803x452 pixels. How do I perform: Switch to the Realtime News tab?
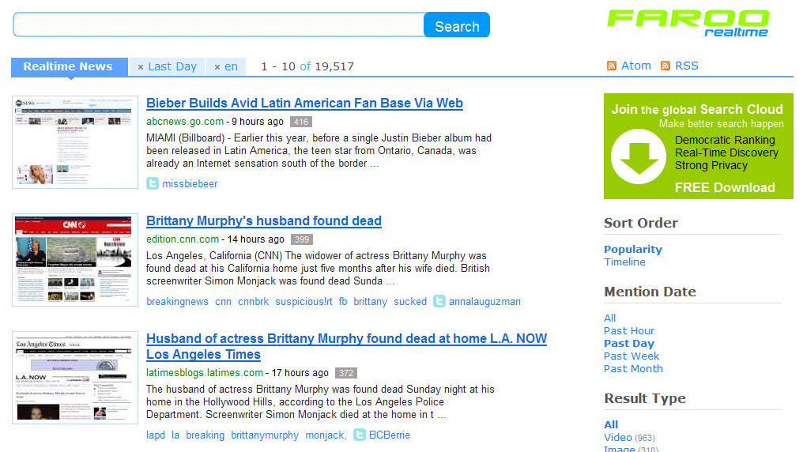(68, 66)
